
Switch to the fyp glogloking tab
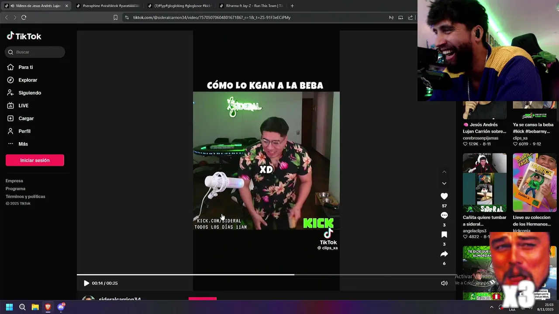[179, 6]
